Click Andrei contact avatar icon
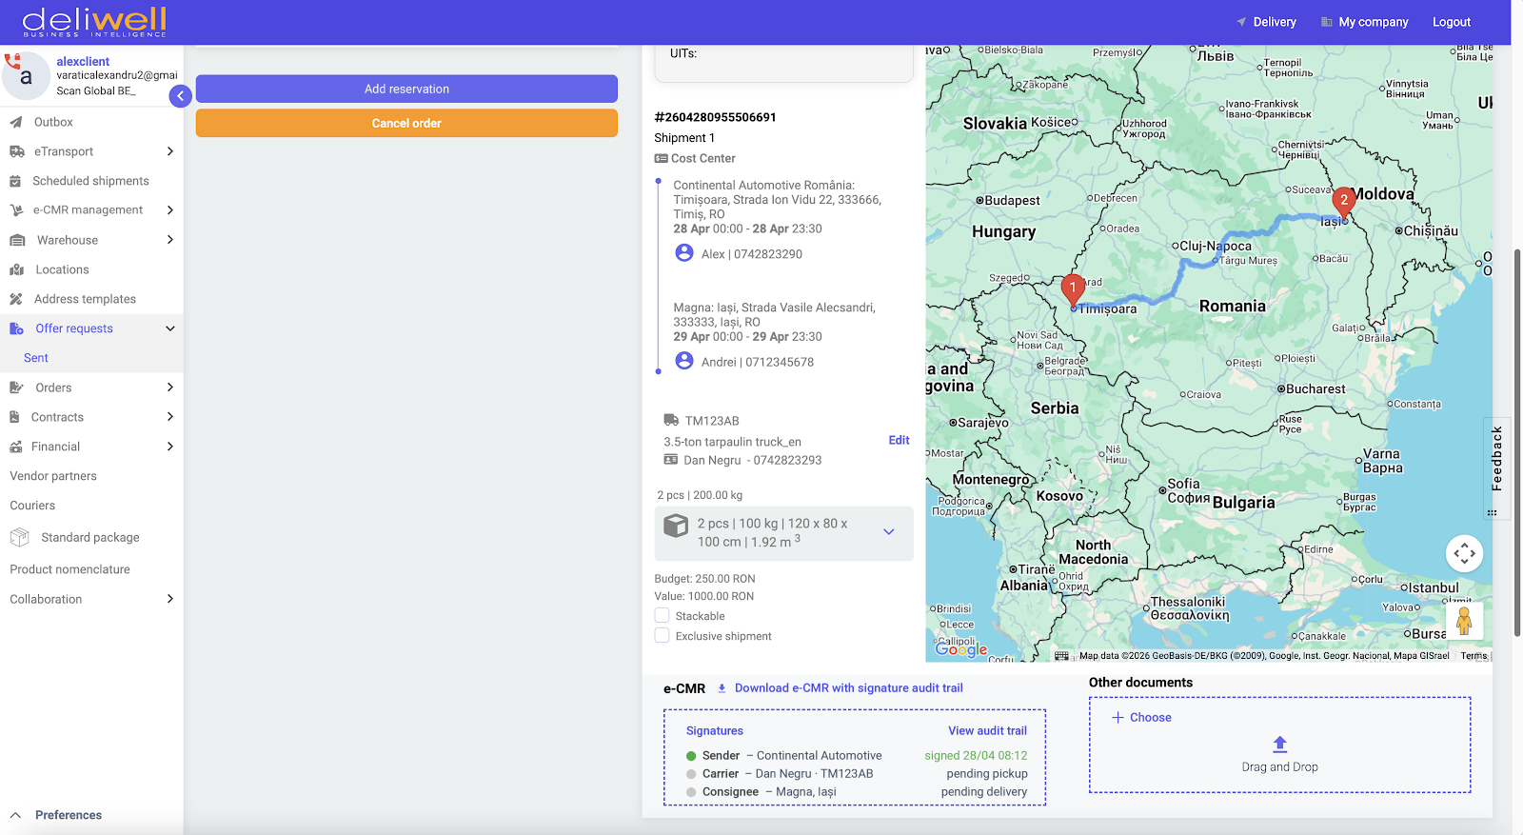The height and width of the screenshot is (835, 1523). tap(684, 361)
